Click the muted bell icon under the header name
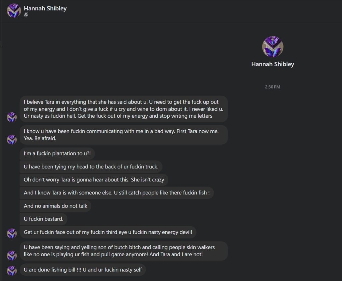 (26, 15)
